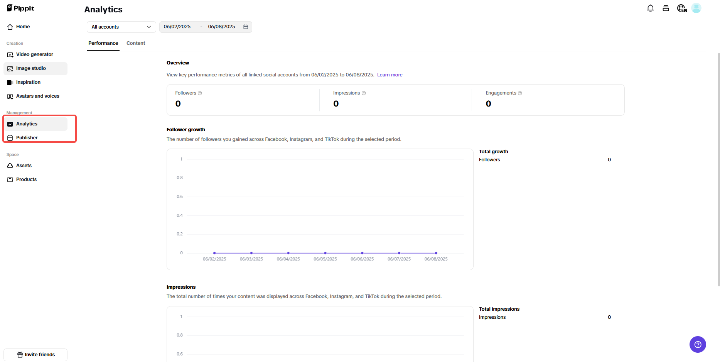Open Publisher from the sidebar
Viewport: 720px width, 362px height.
coord(27,138)
